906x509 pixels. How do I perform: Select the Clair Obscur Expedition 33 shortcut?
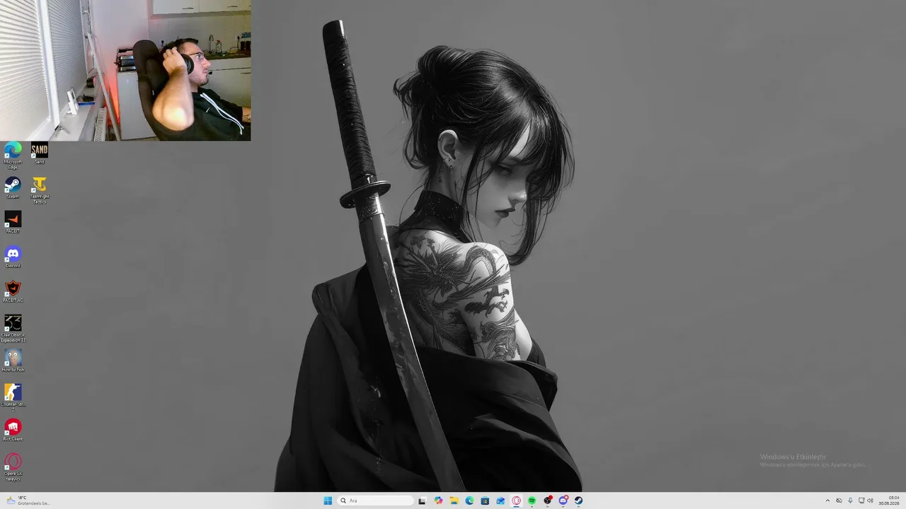(x=13, y=329)
